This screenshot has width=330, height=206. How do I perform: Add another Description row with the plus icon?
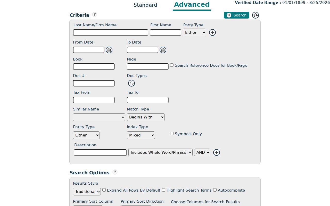(x=217, y=152)
